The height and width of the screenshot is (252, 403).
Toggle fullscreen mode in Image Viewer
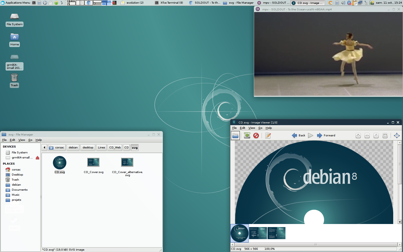[x=397, y=136]
